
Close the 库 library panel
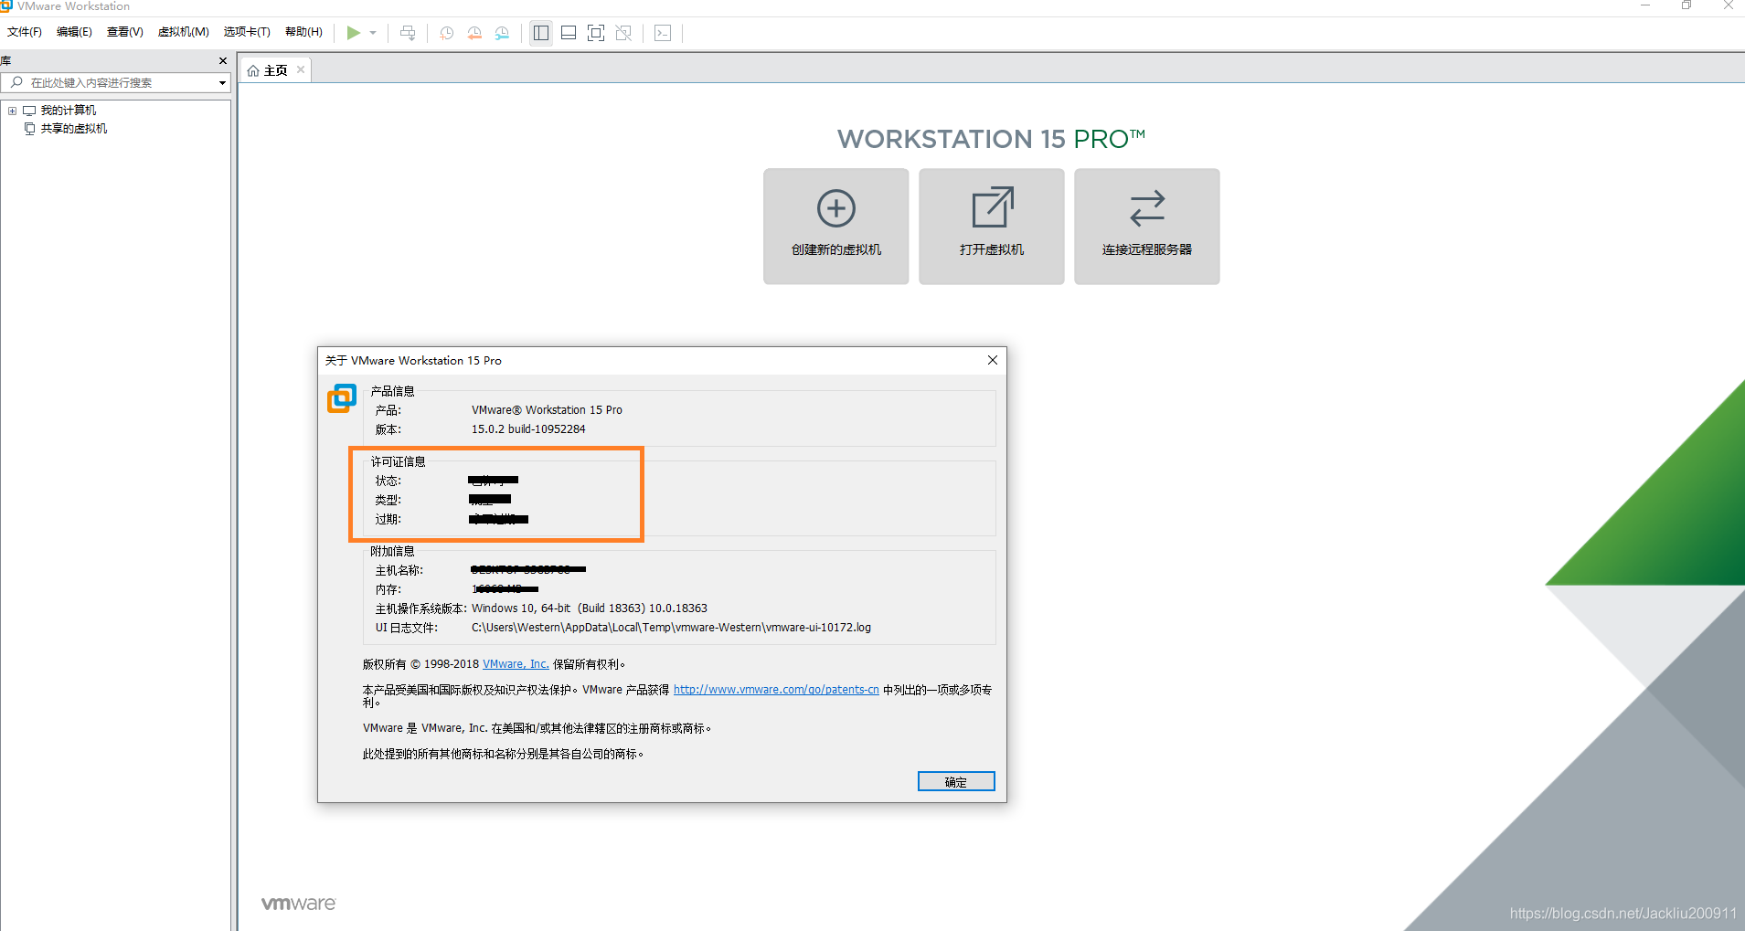[223, 61]
